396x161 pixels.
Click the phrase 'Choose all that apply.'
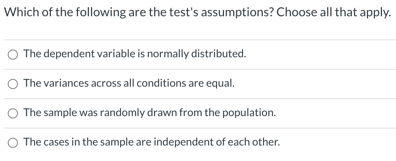pyautogui.click(x=335, y=13)
